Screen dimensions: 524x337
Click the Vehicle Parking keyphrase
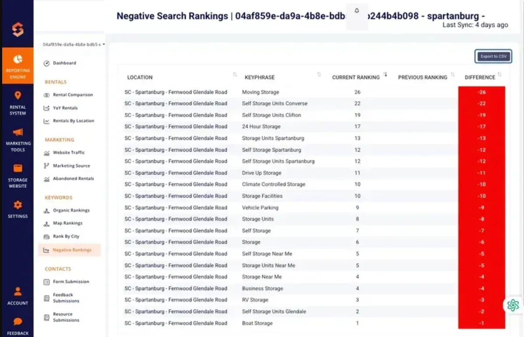click(x=260, y=208)
